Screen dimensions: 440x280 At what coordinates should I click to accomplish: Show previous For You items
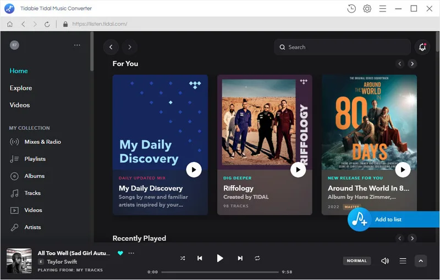[x=400, y=64]
